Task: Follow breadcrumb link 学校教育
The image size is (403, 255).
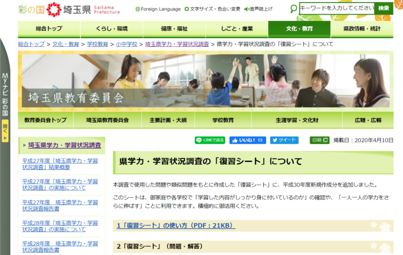Action: pos(98,44)
